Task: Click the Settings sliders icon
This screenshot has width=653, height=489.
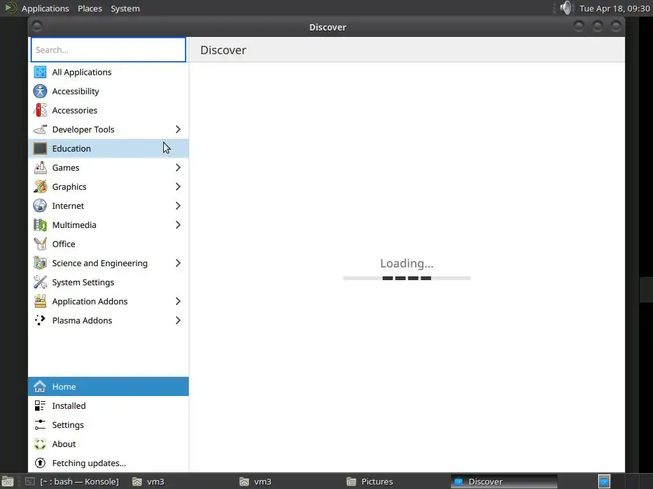Action: coord(40,425)
